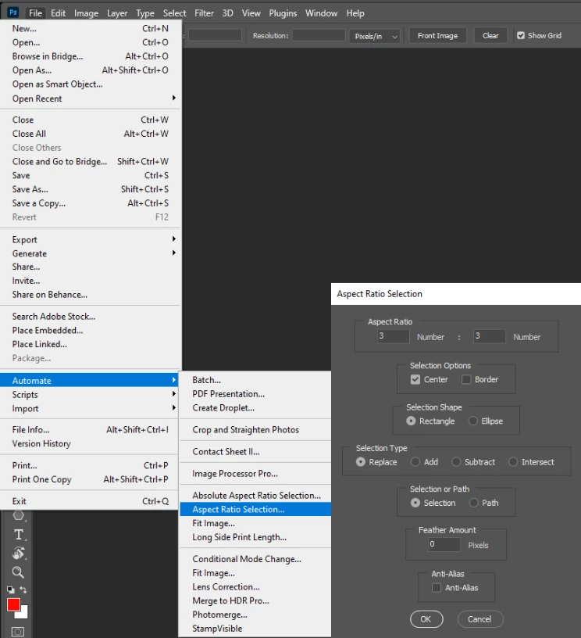Choose Crop and Straighten Photos
This screenshot has height=638, width=581.
(255, 430)
